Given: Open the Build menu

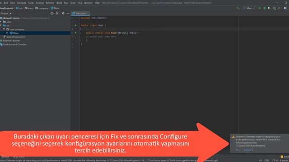Looking at the screenshot, I should 59,3.
